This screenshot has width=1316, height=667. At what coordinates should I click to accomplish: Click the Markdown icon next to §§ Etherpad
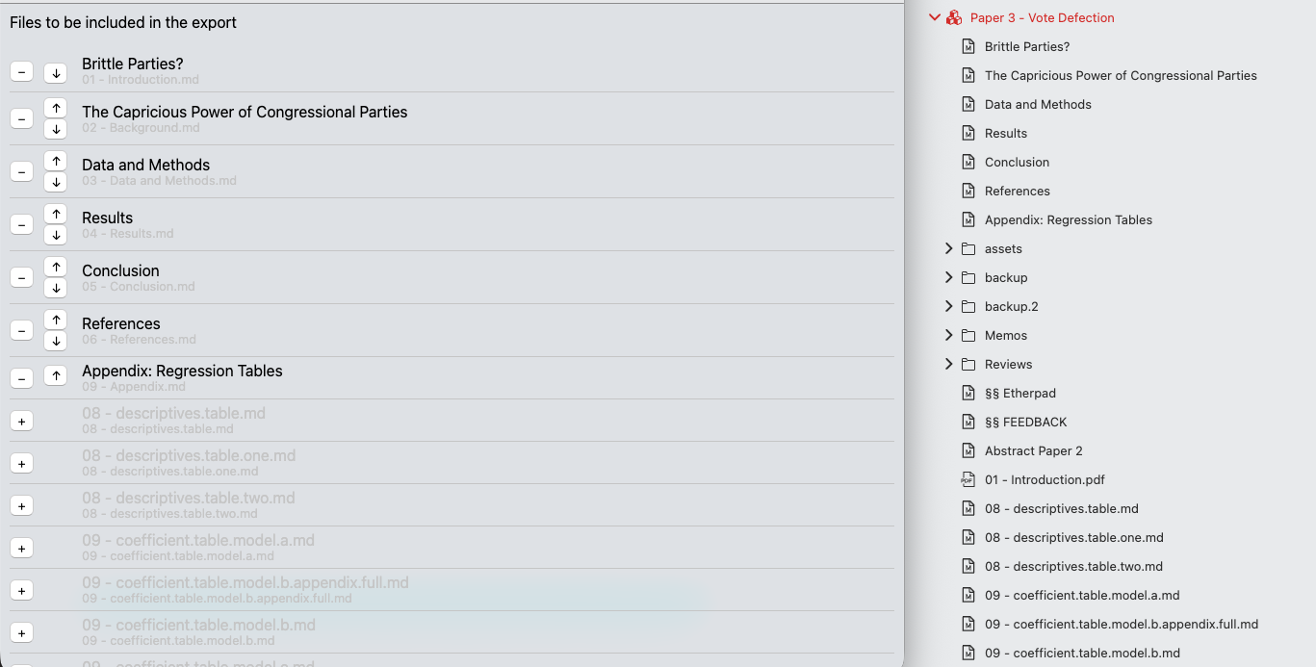(967, 393)
